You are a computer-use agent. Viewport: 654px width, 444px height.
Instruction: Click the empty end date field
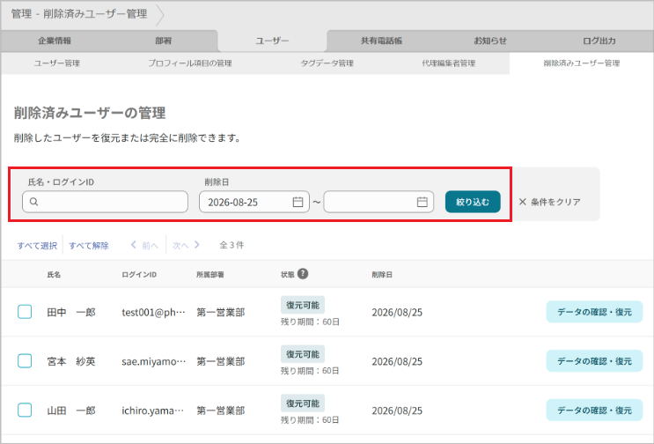coord(378,202)
